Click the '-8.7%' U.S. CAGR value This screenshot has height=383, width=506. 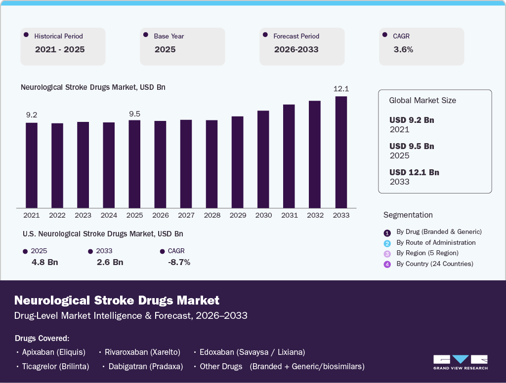[x=179, y=262]
